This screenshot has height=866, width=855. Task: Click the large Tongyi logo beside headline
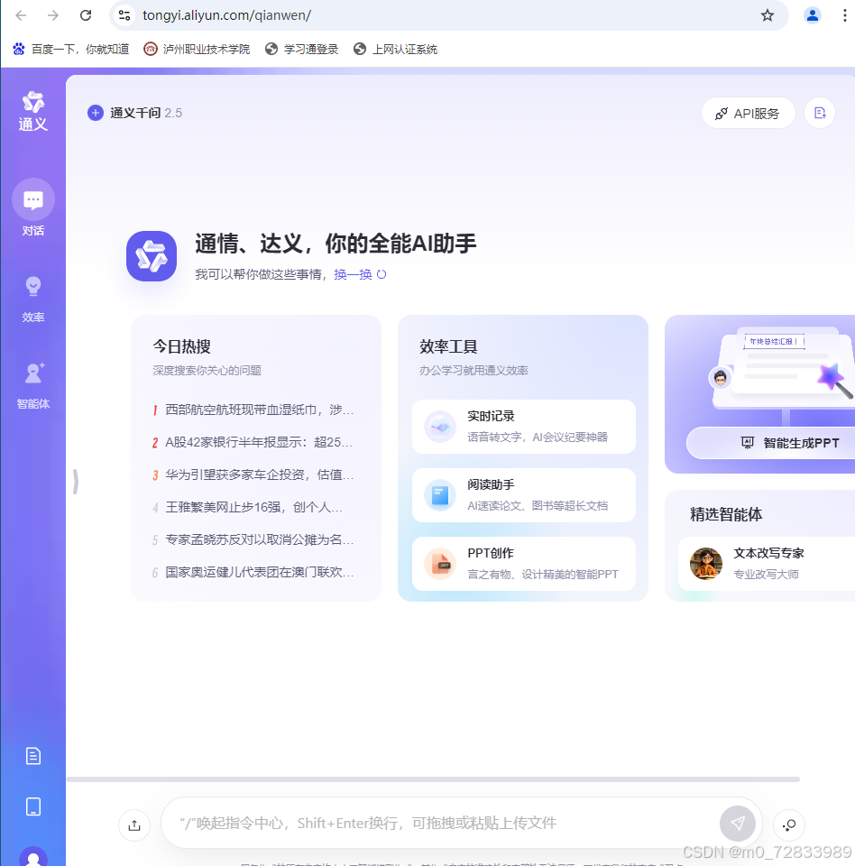pos(152,256)
